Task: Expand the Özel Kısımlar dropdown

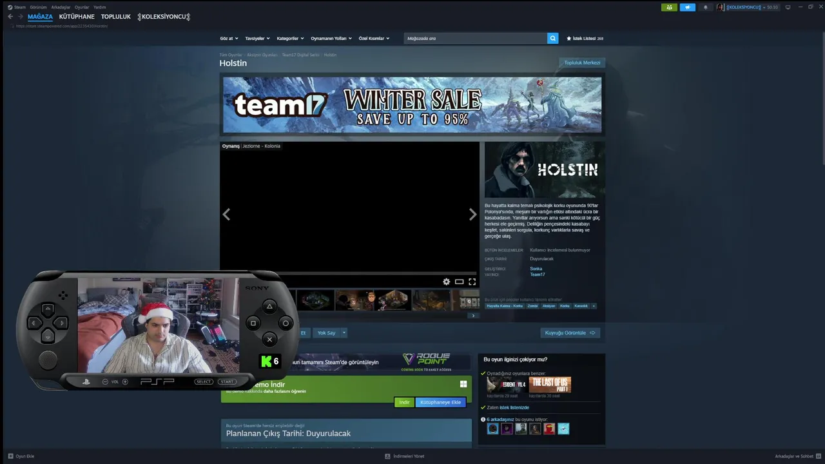Action: coord(374,39)
